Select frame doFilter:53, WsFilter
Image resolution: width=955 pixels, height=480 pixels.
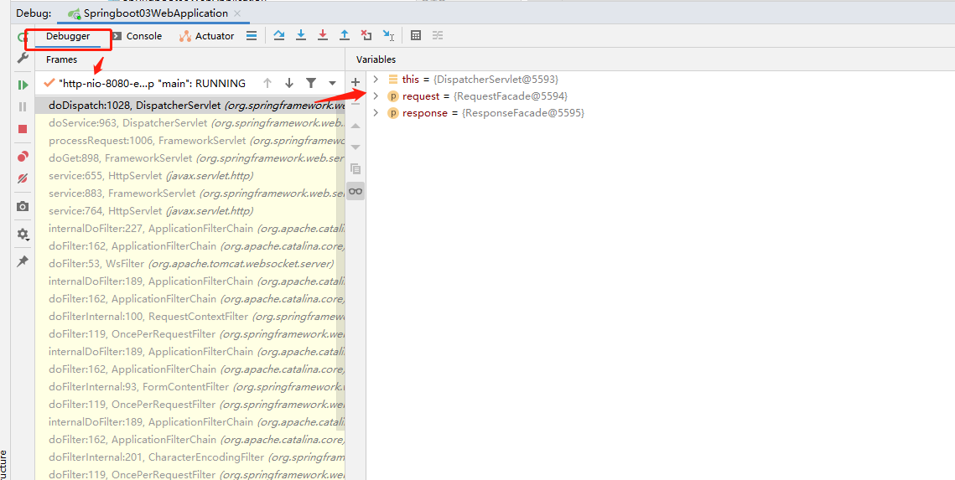coord(190,264)
